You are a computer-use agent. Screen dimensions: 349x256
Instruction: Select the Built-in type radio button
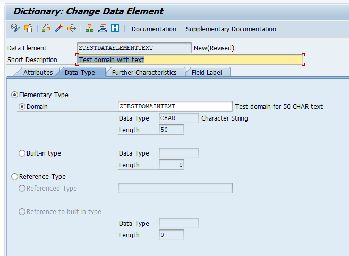point(22,153)
